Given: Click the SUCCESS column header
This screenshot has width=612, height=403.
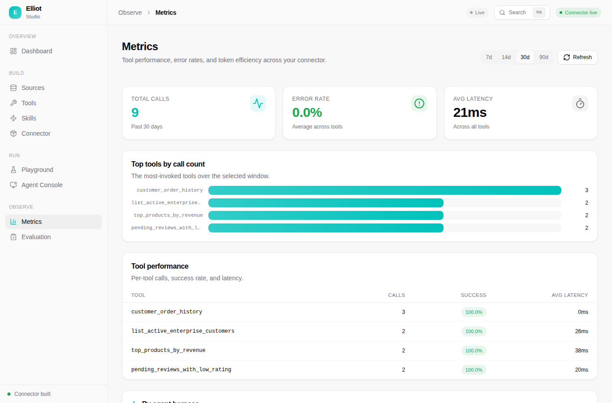Looking at the screenshot, I should pyautogui.click(x=474, y=295).
